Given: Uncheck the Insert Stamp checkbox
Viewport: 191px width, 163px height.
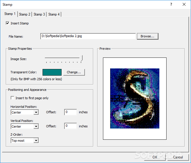Looking at the screenshot, I should click(x=7, y=23).
